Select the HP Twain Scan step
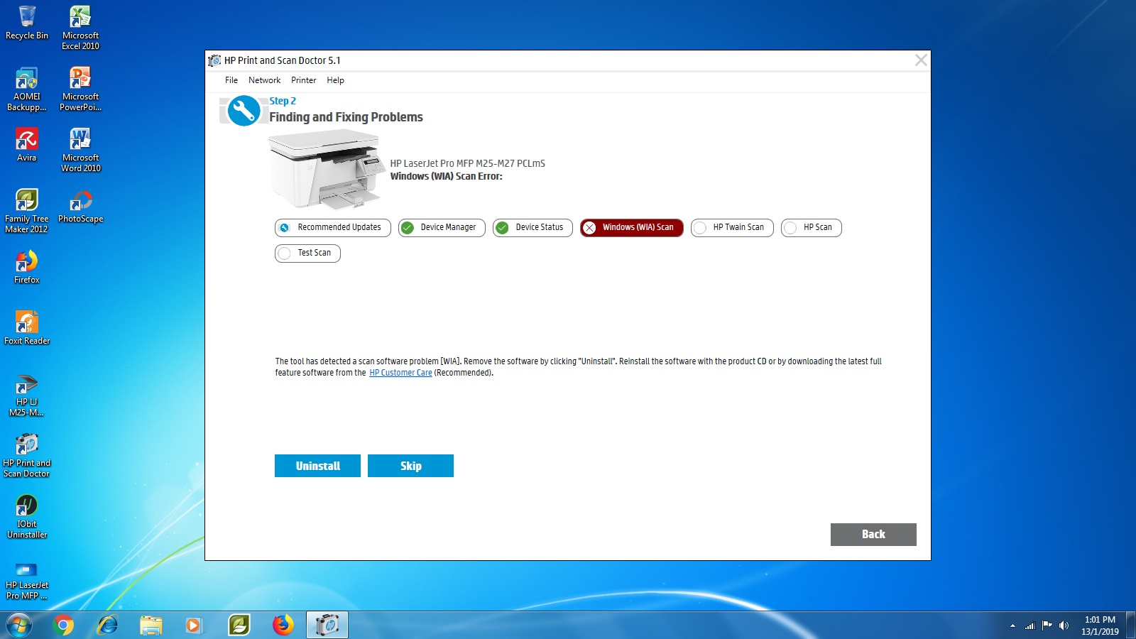Viewport: 1136px width, 639px height. (x=732, y=228)
